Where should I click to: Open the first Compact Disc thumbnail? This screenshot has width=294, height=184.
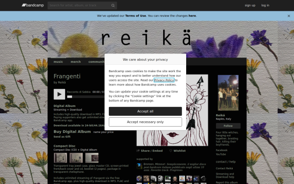[60, 158]
